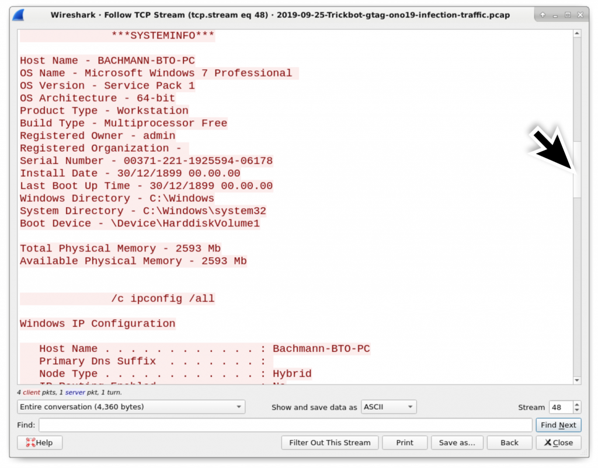Click the Save as... button

click(457, 442)
